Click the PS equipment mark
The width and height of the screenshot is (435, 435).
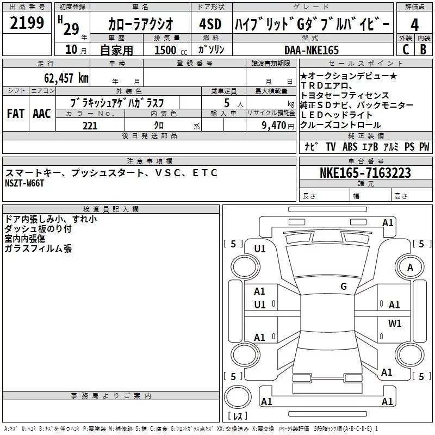(409, 146)
